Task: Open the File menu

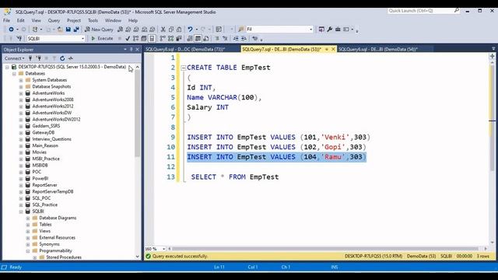Action: coord(7,20)
